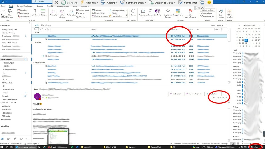Start Laut vorlesen read aloud
Viewport: 265px width, 149px height.
pyautogui.click(x=220, y=12)
